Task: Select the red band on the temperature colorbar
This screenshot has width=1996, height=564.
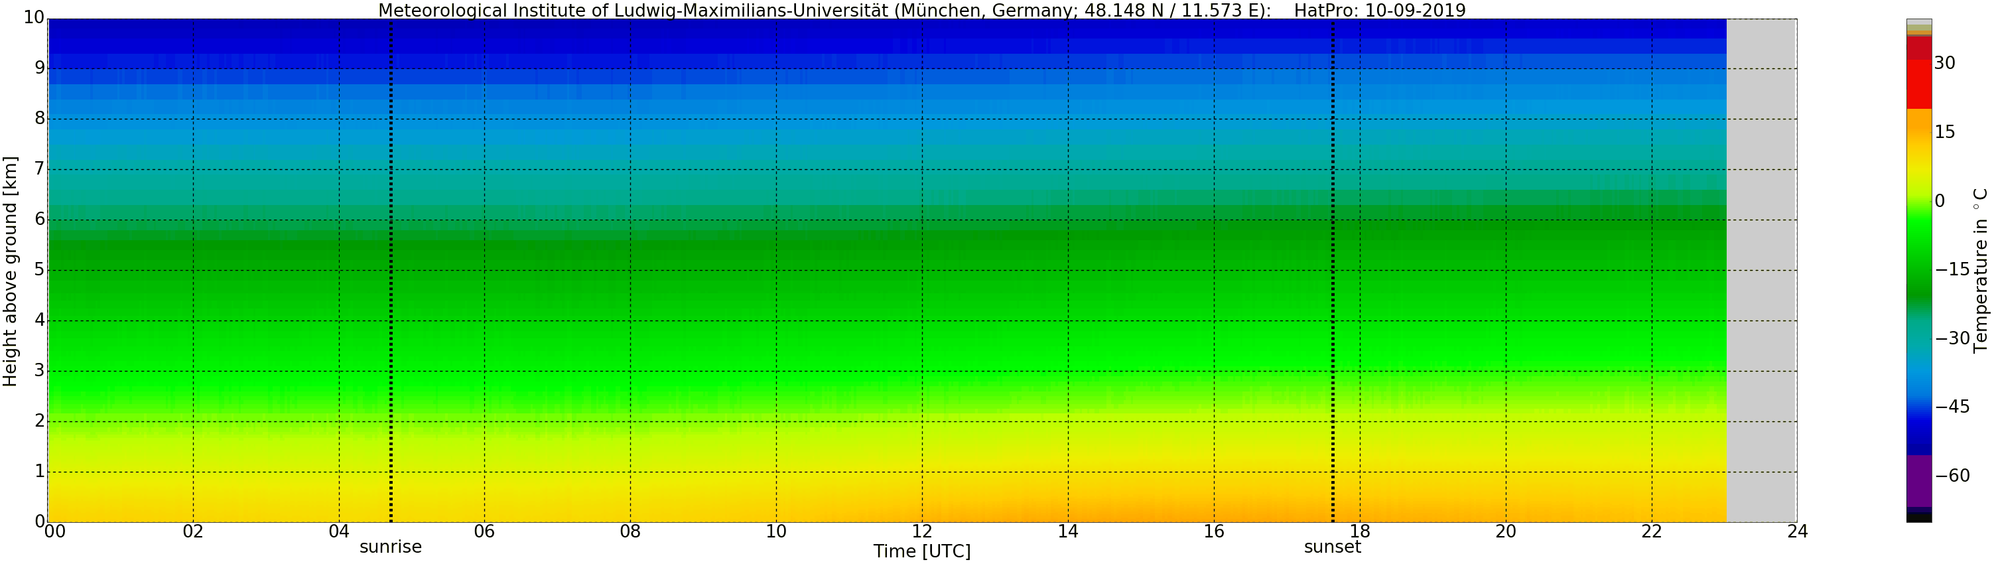Action: click(1918, 84)
